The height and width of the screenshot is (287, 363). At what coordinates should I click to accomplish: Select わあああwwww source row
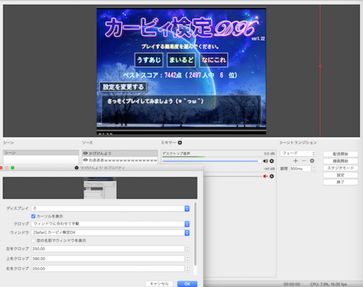[x=120, y=160]
